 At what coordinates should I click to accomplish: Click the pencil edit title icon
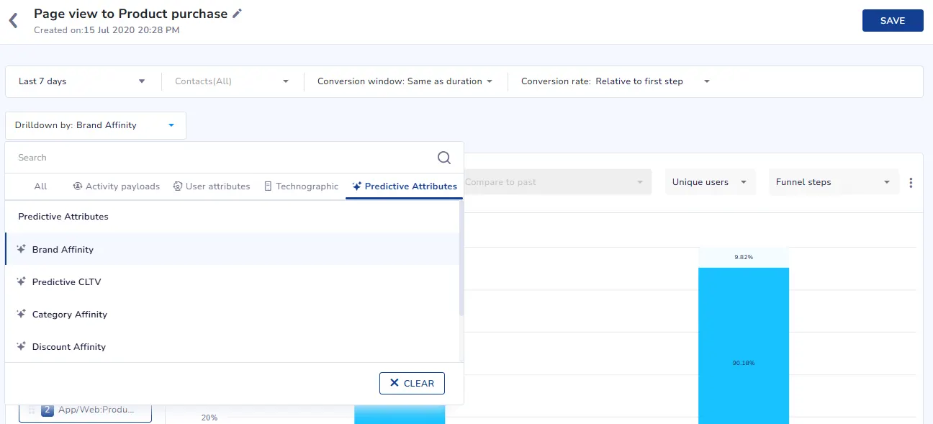click(x=238, y=14)
